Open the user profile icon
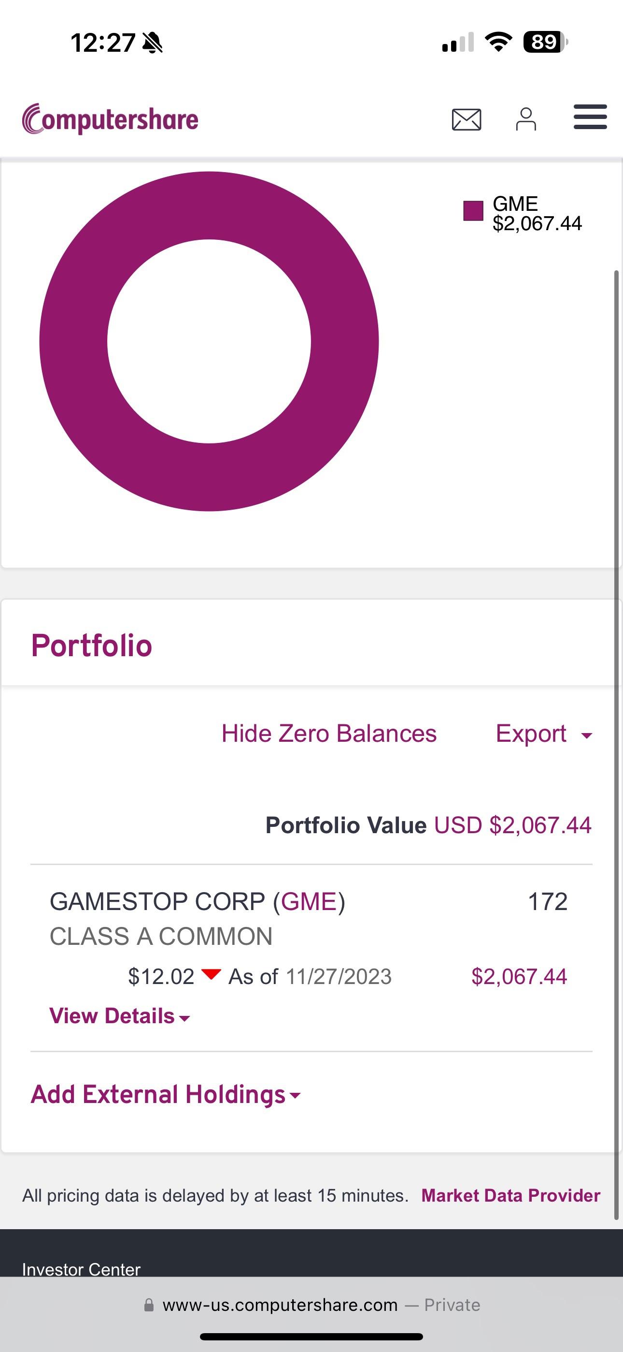 (525, 119)
